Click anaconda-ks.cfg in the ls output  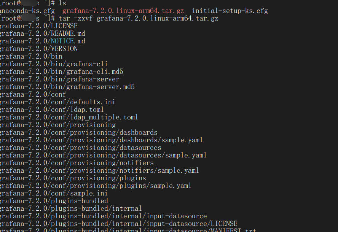click(x=27, y=11)
